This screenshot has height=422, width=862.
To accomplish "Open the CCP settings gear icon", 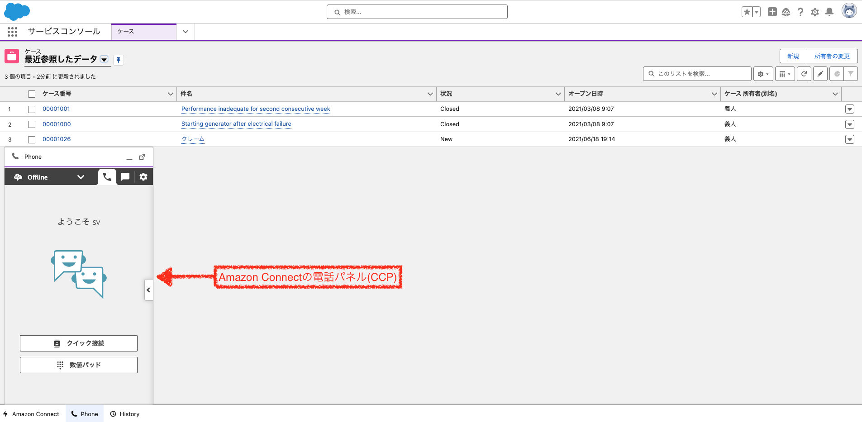I will click(x=143, y=177).
